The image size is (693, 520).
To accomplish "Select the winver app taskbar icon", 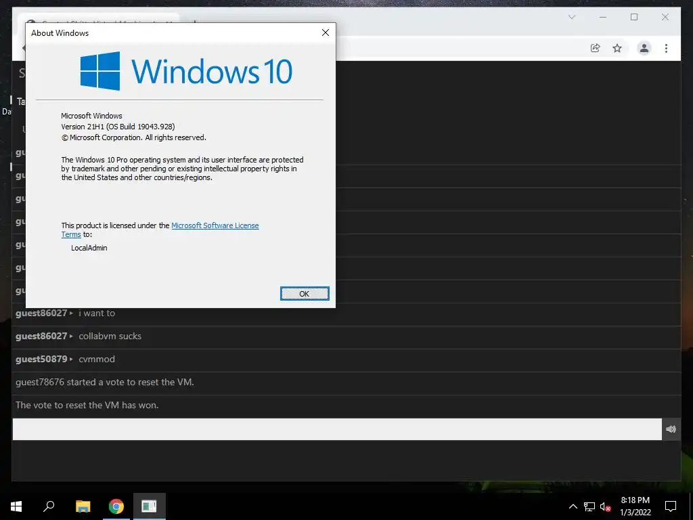I will 149,506.
